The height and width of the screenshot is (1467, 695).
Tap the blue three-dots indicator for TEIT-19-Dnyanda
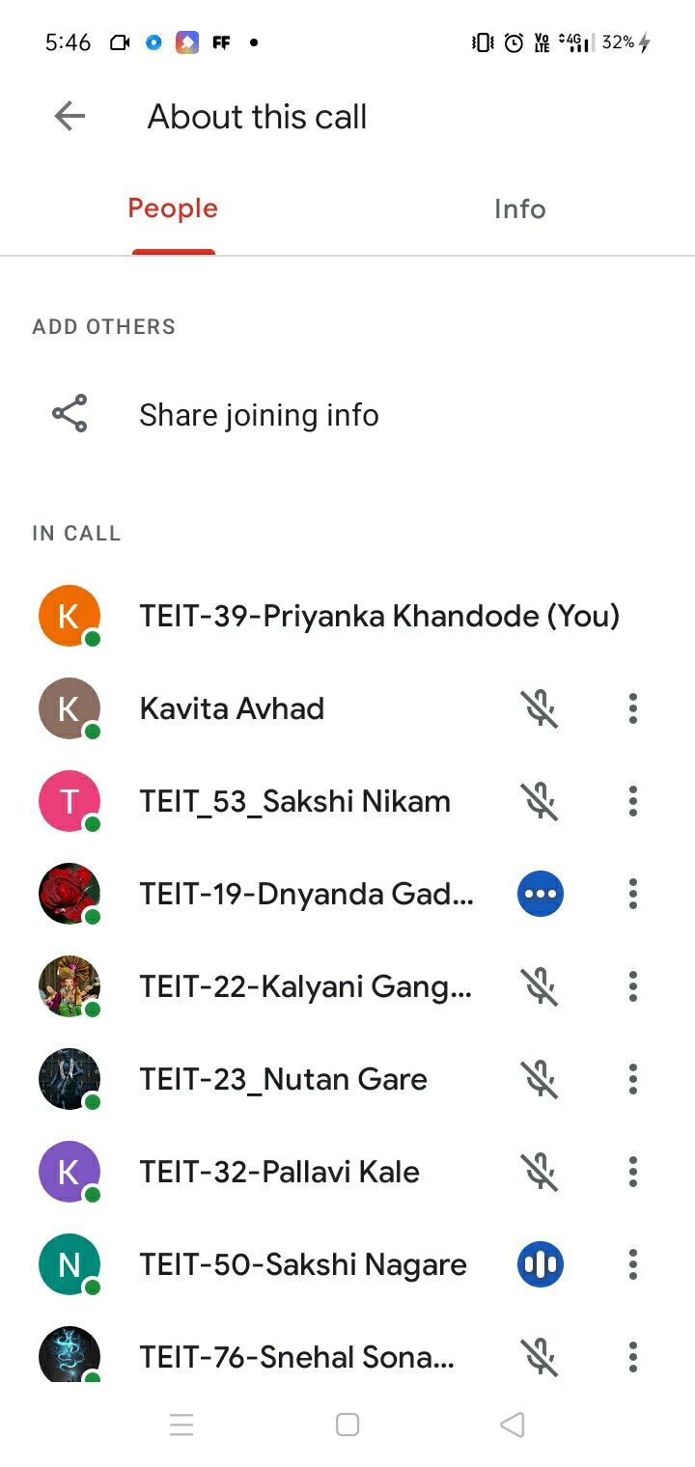[x=541, y=894]
